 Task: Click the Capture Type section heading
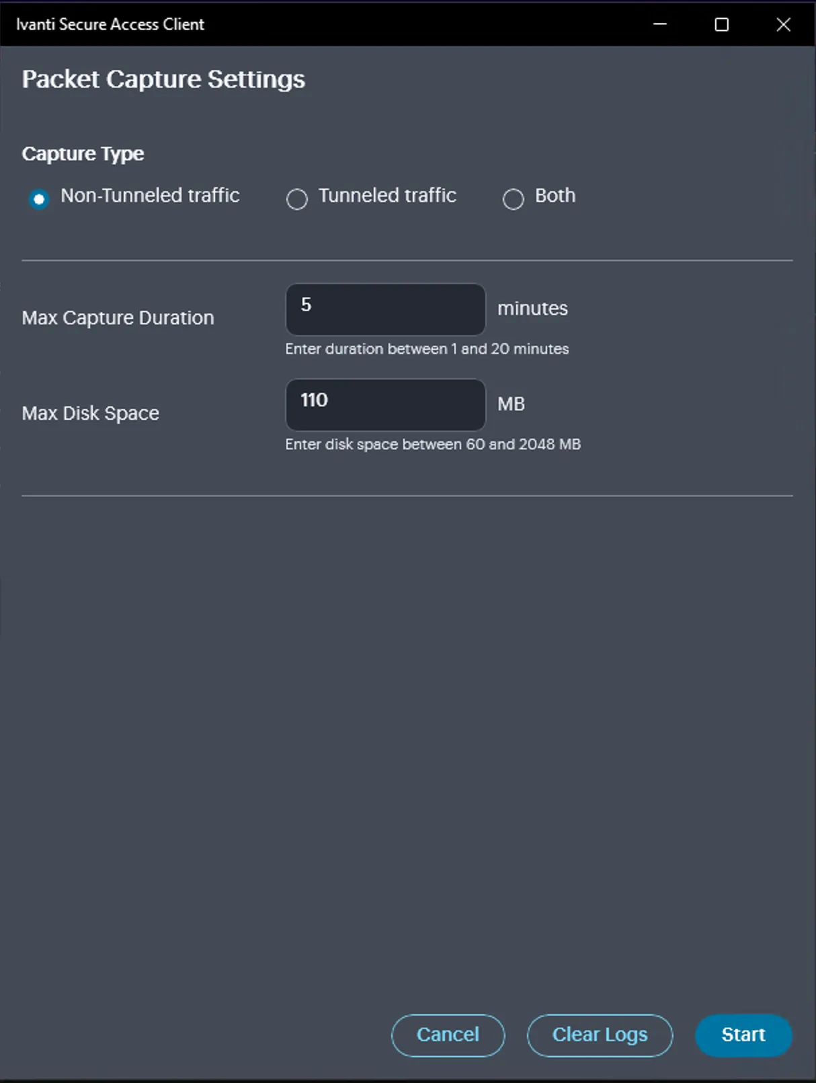(83, 154)
